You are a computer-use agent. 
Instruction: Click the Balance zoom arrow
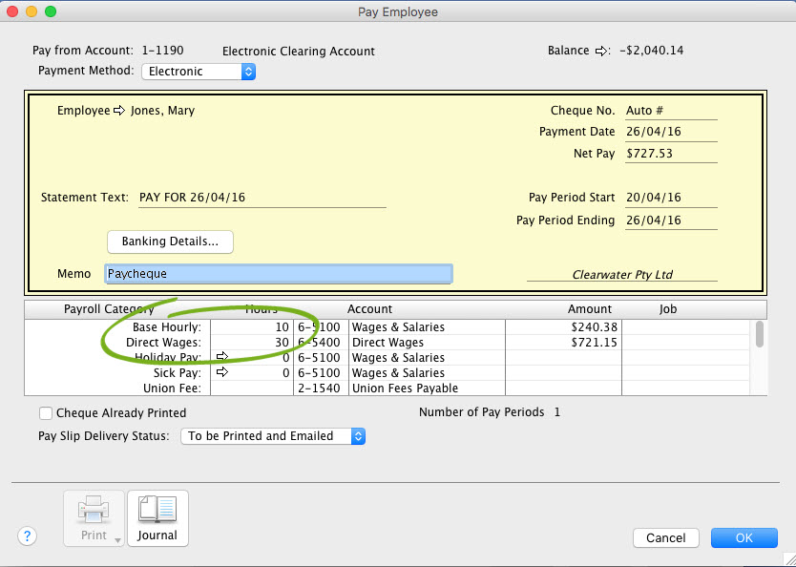(x=601, y=51)
